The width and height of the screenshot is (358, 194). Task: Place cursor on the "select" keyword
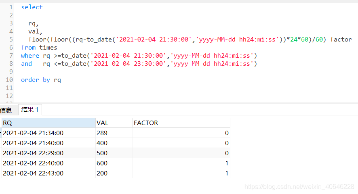click(32, 7)
